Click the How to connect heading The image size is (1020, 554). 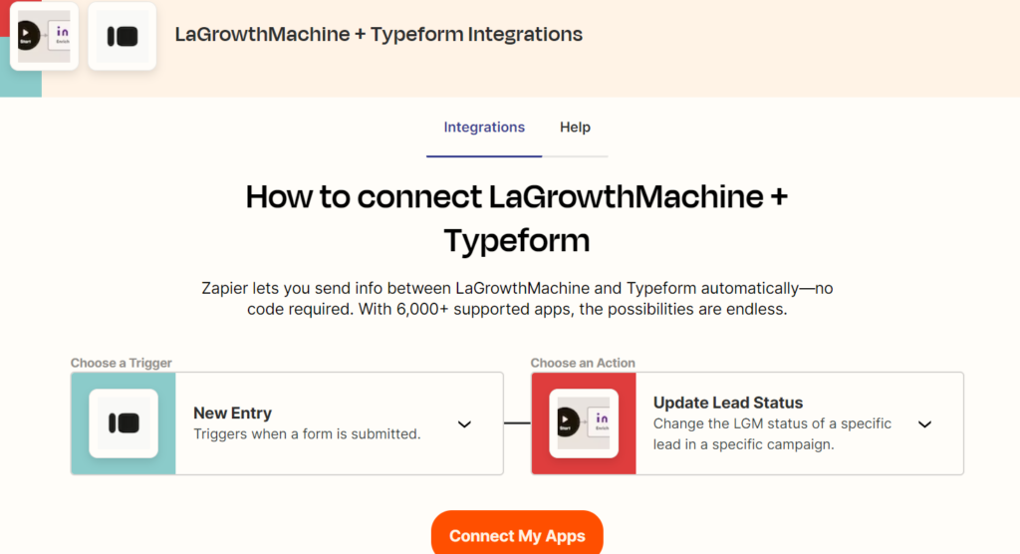[x=516, y=217]
